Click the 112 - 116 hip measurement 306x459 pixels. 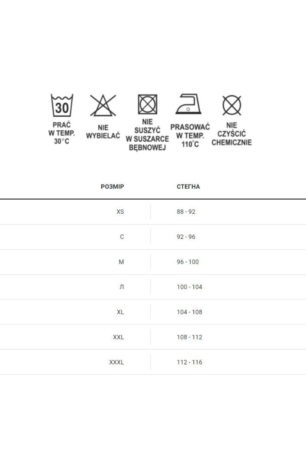coord(189,362)
